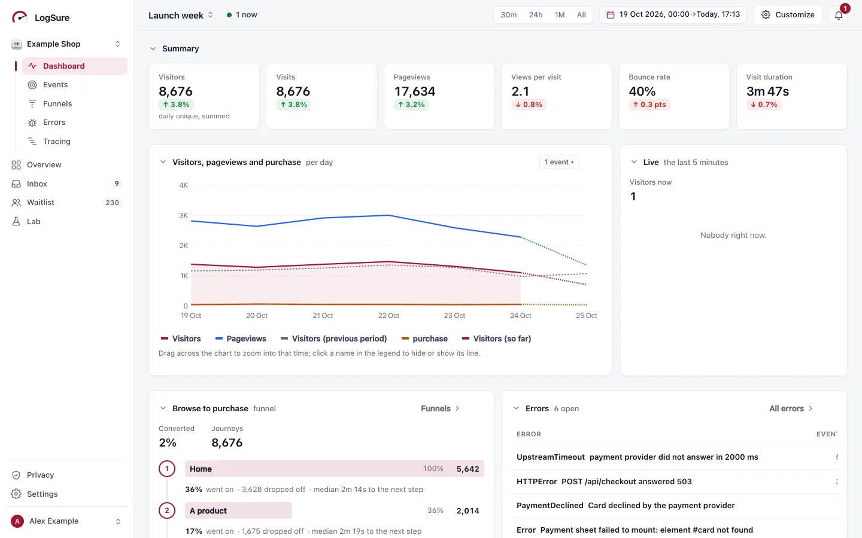Open the All errors link
Viewport: 862px width, 538px height.
(x=791, y=409)
